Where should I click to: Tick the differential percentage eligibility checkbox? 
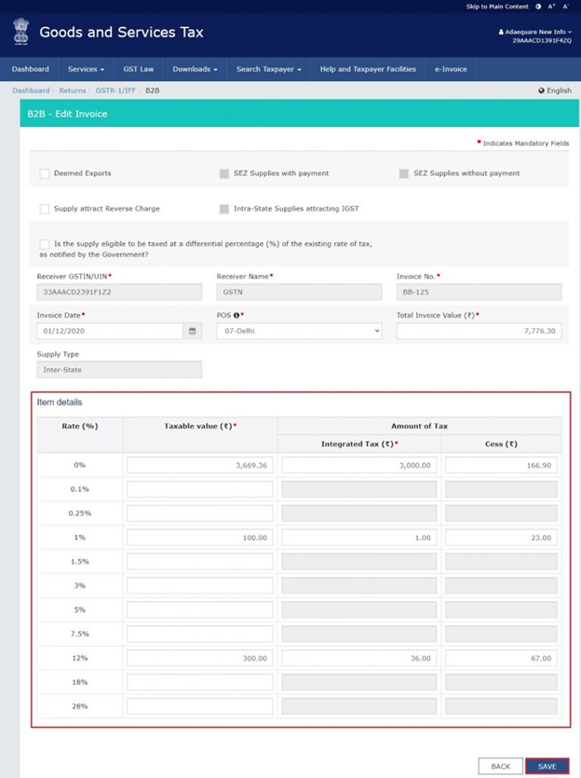coord(45,244)
